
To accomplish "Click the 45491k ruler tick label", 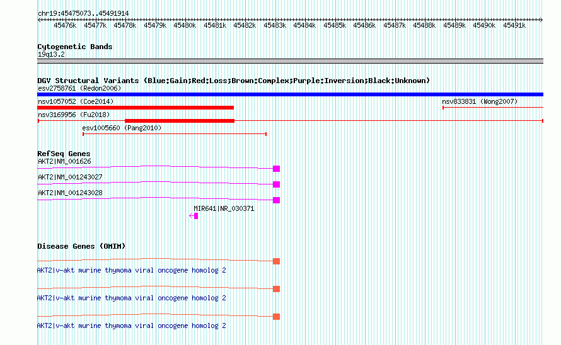I will 514,25.
